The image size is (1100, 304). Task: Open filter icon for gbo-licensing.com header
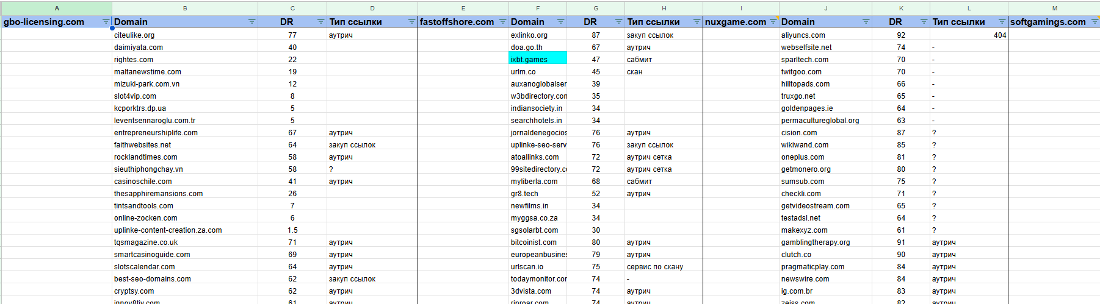pyautogui.click(x=106, y=22)
